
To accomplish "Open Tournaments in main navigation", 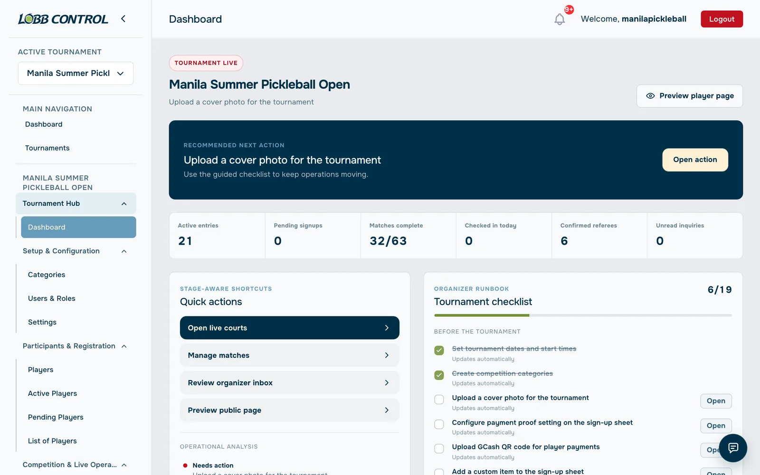I will tap(47, 148).
